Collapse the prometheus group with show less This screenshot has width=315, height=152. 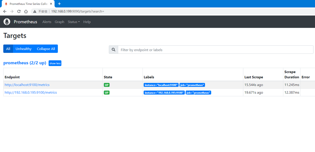coord(55,63)
